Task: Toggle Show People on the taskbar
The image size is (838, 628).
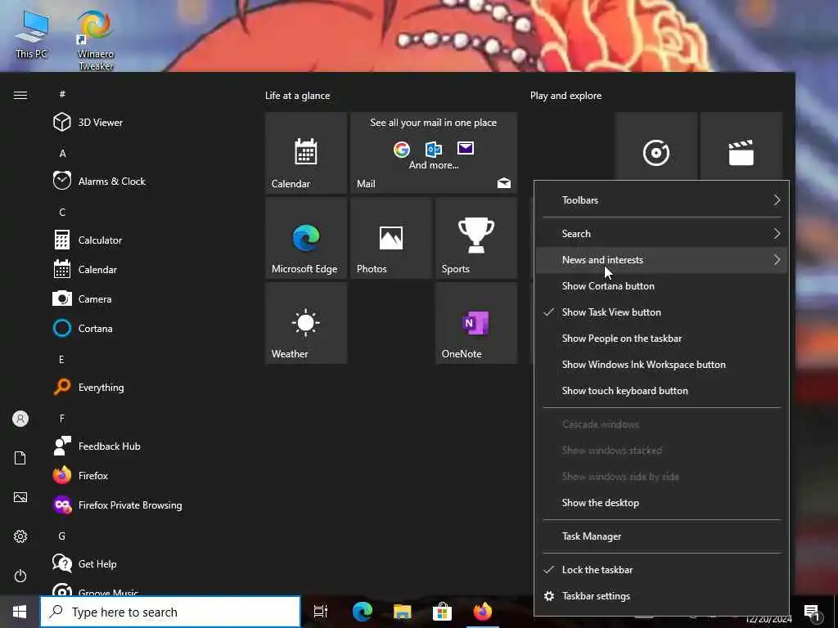Action: pyautogui.click(x=661, y=339)
